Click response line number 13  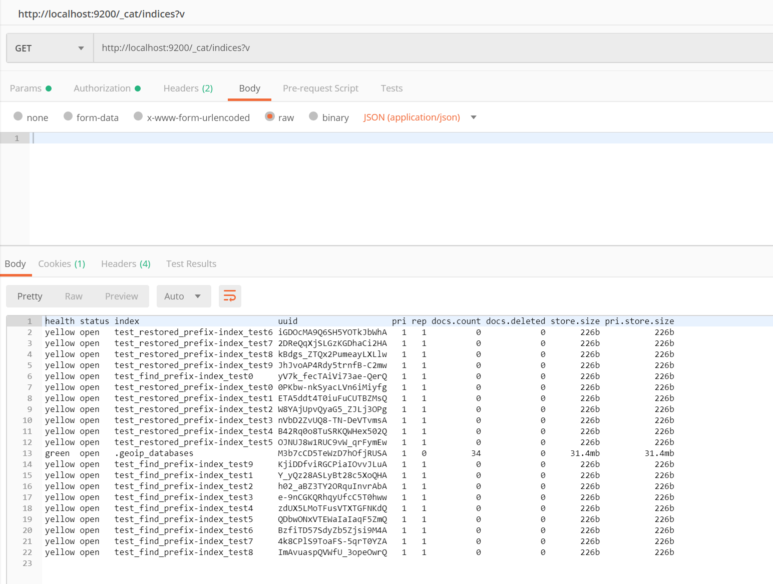point(28,453)
